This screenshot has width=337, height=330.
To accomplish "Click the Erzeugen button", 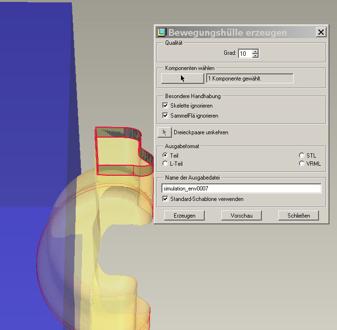I will tap(184, 215).
